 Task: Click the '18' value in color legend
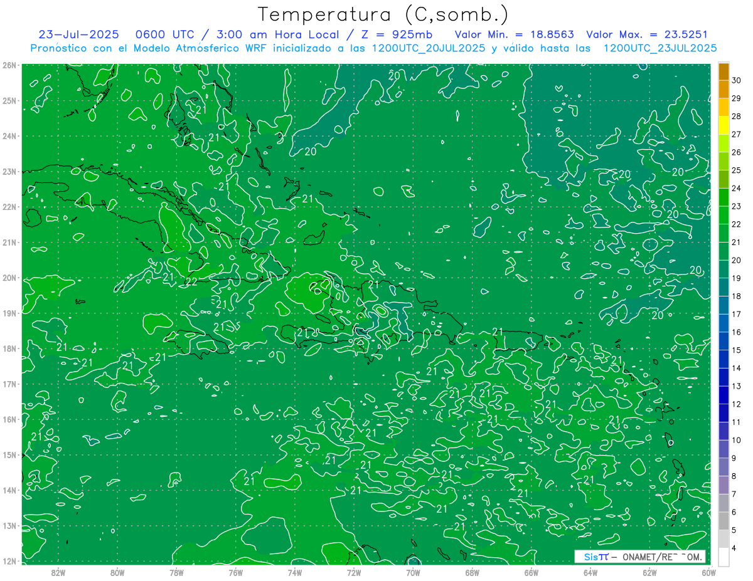click(x=736, y=296)
